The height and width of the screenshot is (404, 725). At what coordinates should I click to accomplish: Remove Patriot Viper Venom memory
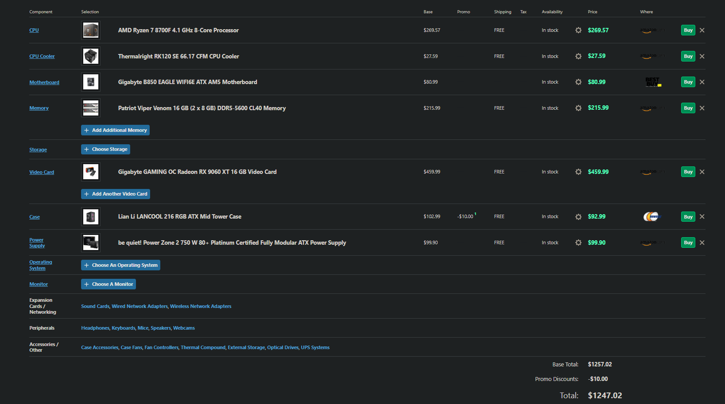[x=702, y=108]
